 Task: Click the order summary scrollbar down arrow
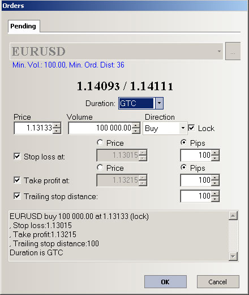click(233, 256)
